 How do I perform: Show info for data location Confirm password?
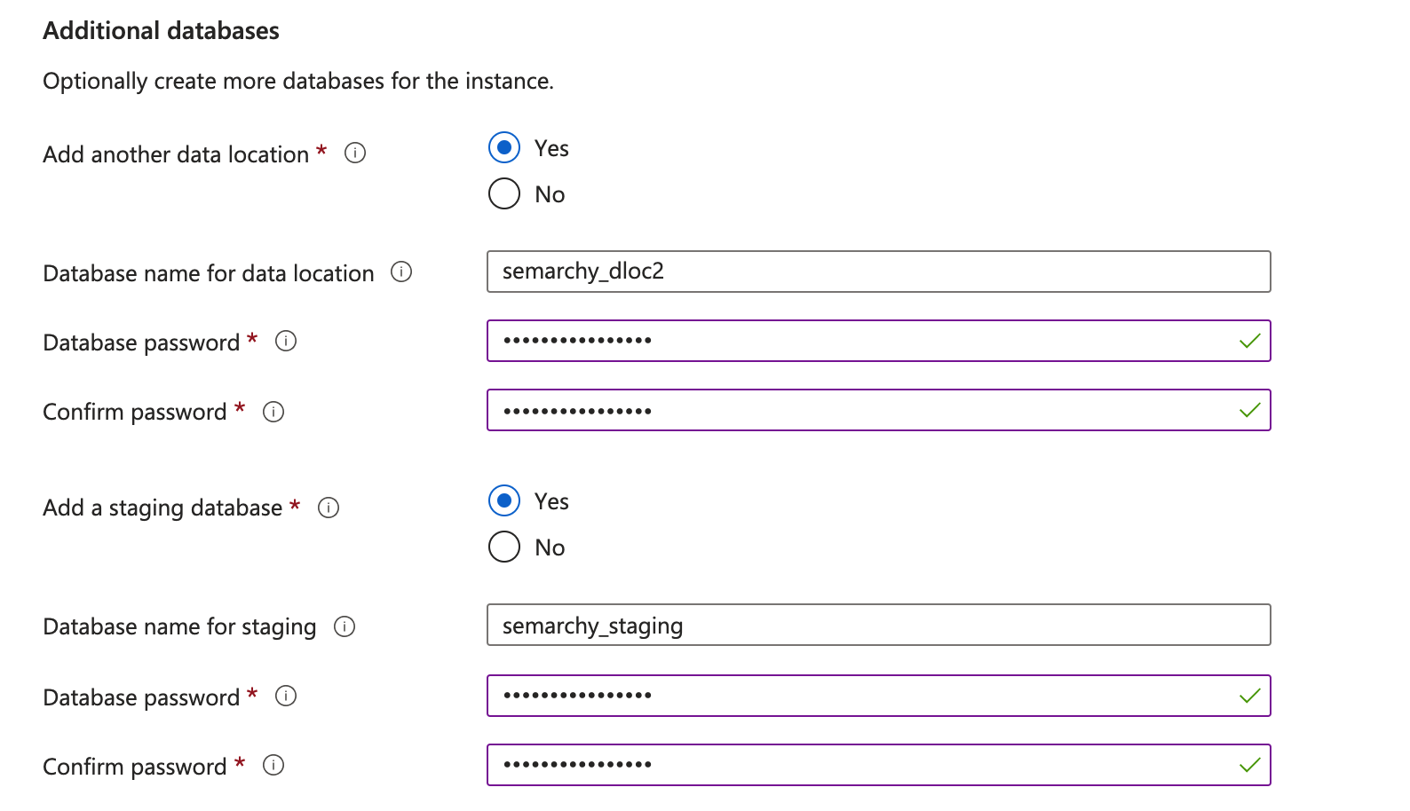tap(273, 412)
